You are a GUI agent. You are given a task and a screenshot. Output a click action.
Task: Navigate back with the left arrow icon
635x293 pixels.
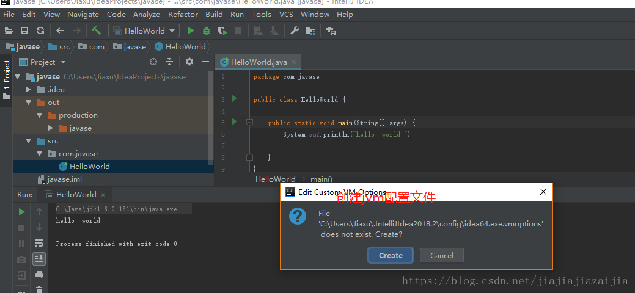tap(61, 31)
